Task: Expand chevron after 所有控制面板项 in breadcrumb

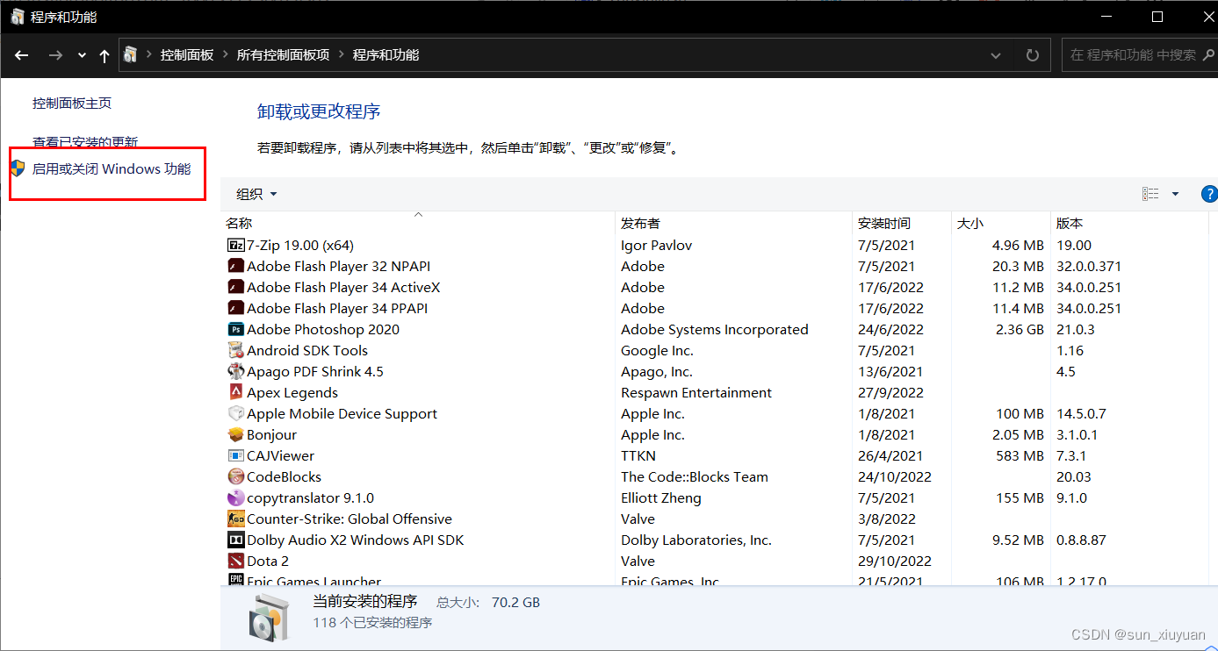Action: 342,55
